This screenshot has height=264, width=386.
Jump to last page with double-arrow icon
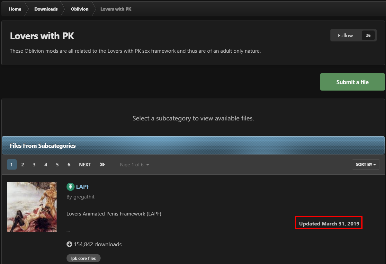[102, 164]
